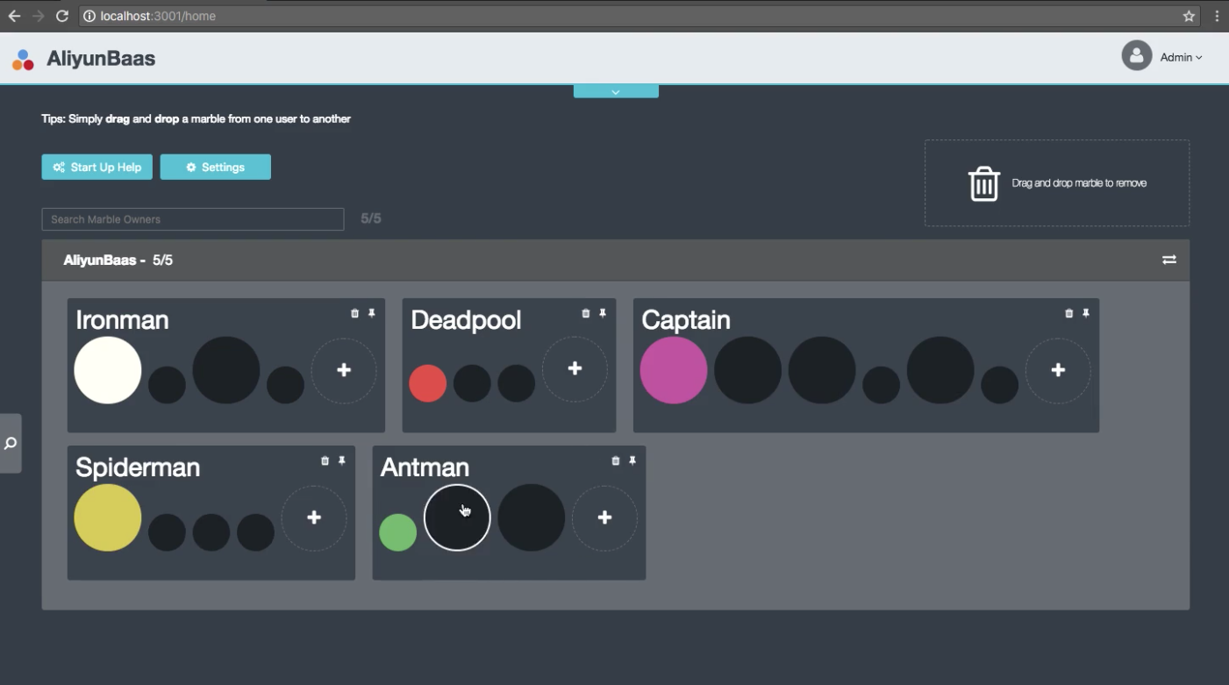Add a new marble to Captain
This screenshot has height=685, width=1229.
tap(1058, 370)
